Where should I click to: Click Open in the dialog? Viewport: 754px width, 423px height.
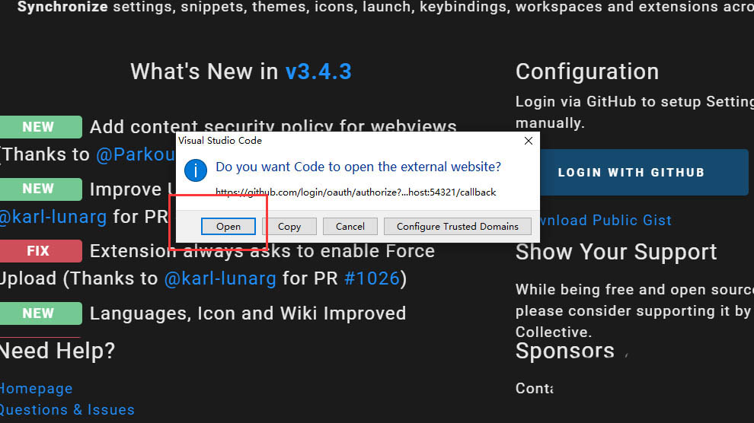(x=228, y=226)
